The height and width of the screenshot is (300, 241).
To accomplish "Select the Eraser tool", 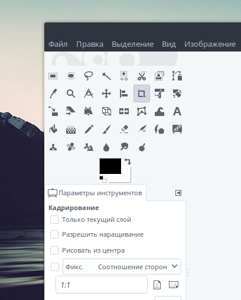I will (124, 129).
